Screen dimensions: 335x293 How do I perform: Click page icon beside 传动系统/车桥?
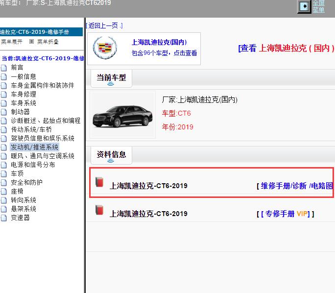[x=3, y=130]
